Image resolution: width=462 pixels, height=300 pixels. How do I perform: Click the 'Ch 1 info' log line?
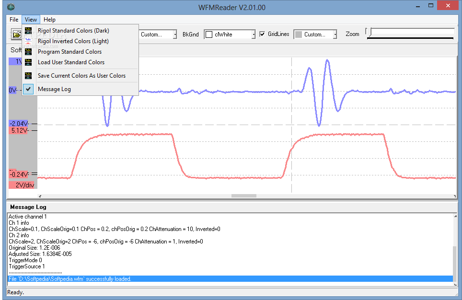pos(19,223)
